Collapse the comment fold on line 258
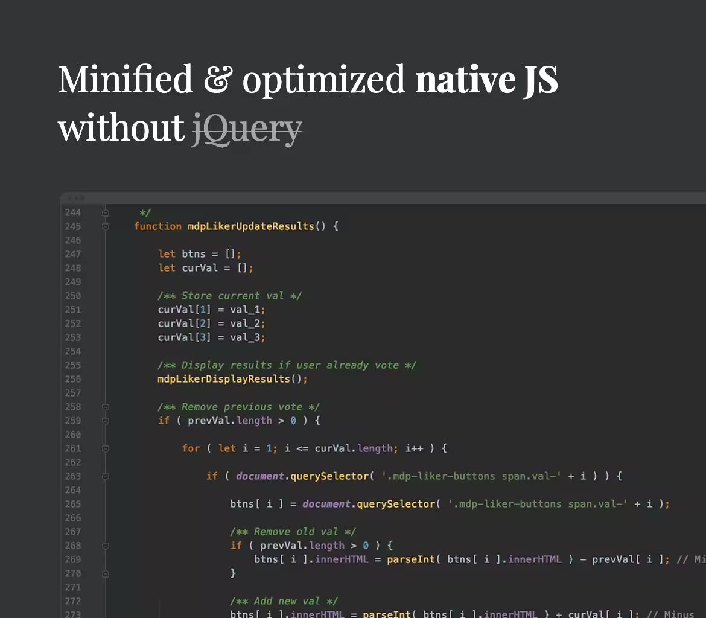Image resolution: width=706 pixels, height=618 pixels. point(106,407)
